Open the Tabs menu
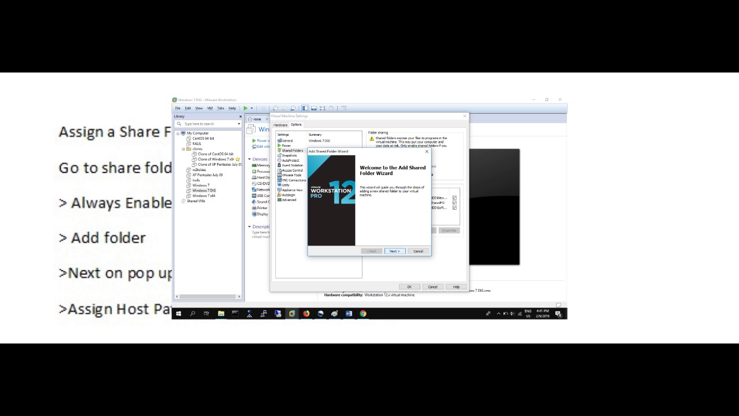The height and width of the screenshot is (416, 739). coord(221,108)
